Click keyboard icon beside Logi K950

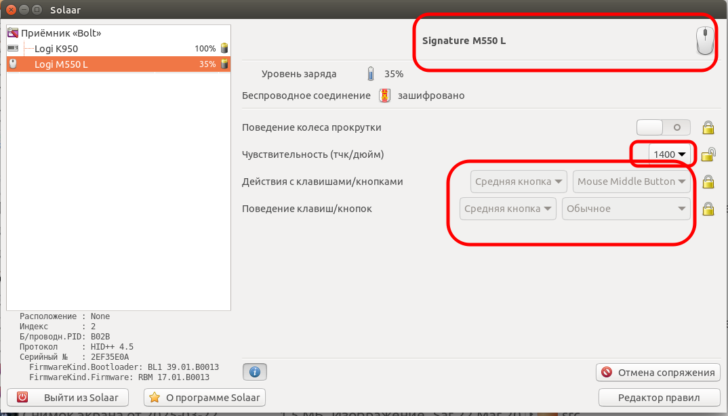click(x=13, y=48)
